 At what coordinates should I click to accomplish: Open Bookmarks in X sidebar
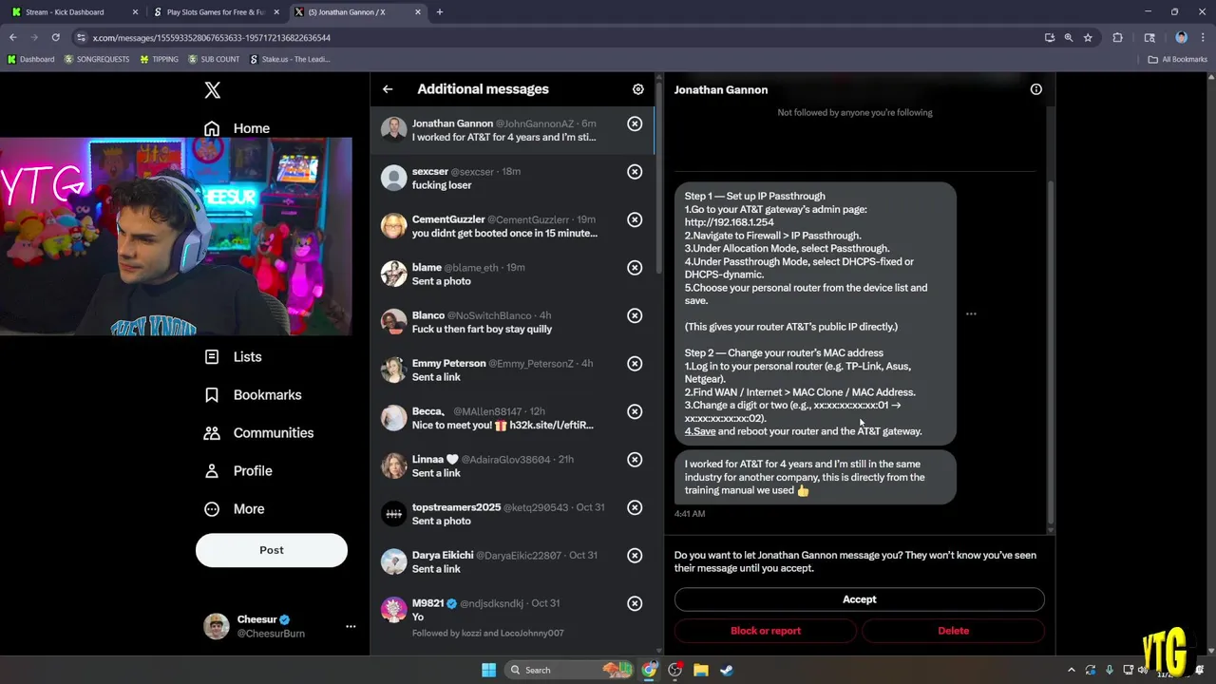click(253, 394)
